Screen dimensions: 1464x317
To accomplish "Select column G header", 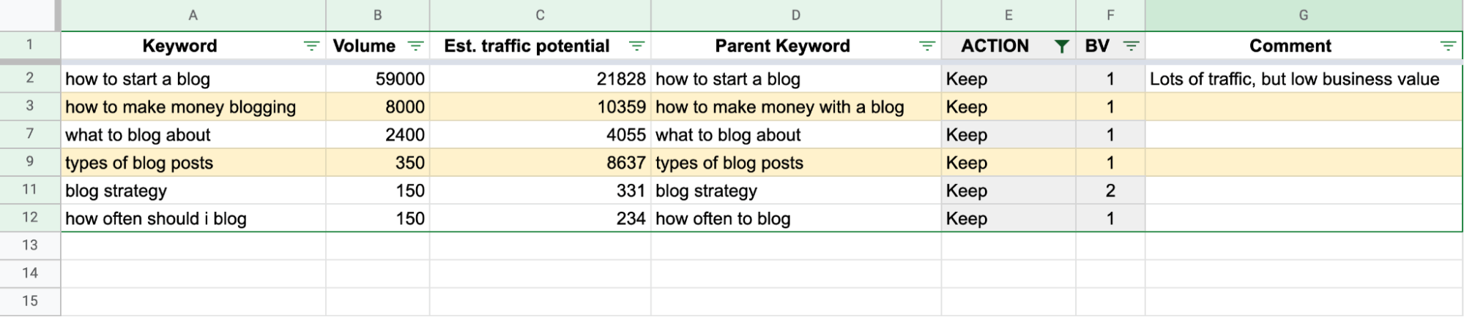I will coord(1304,15).
